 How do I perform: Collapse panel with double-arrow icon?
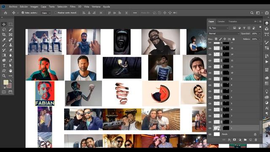255,22
